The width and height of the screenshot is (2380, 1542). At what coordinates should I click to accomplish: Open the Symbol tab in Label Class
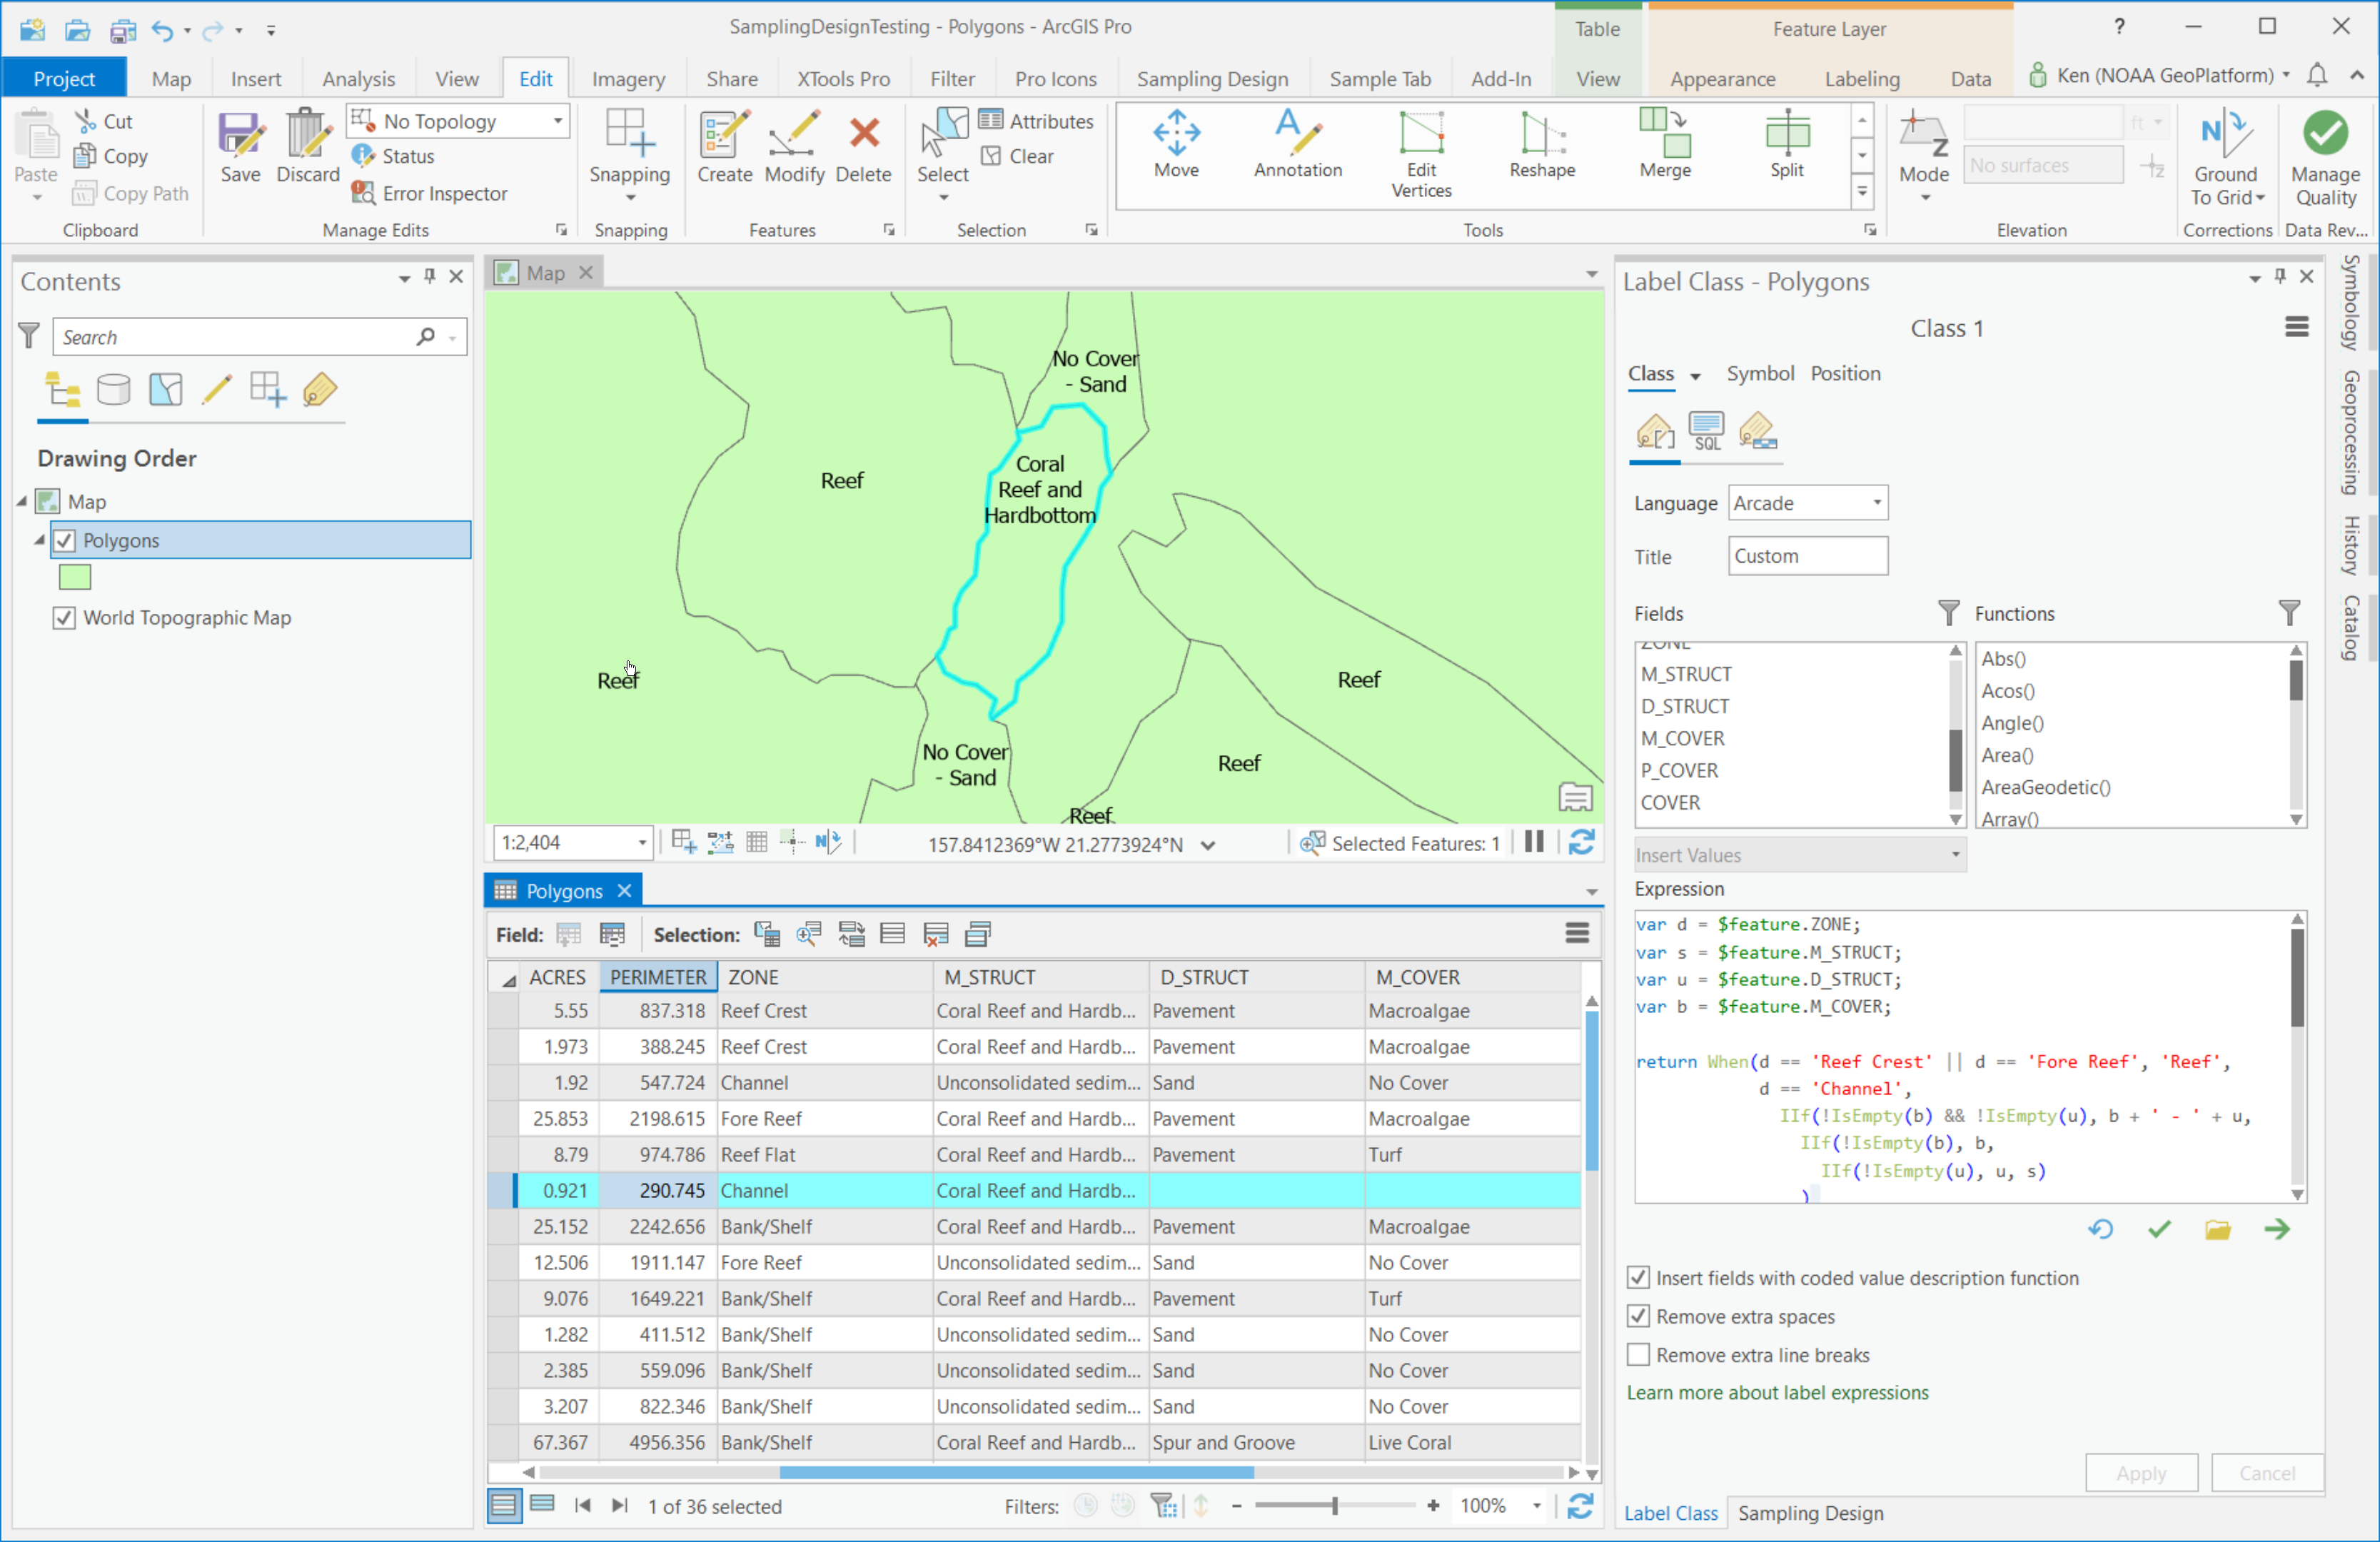point(1759,373)
